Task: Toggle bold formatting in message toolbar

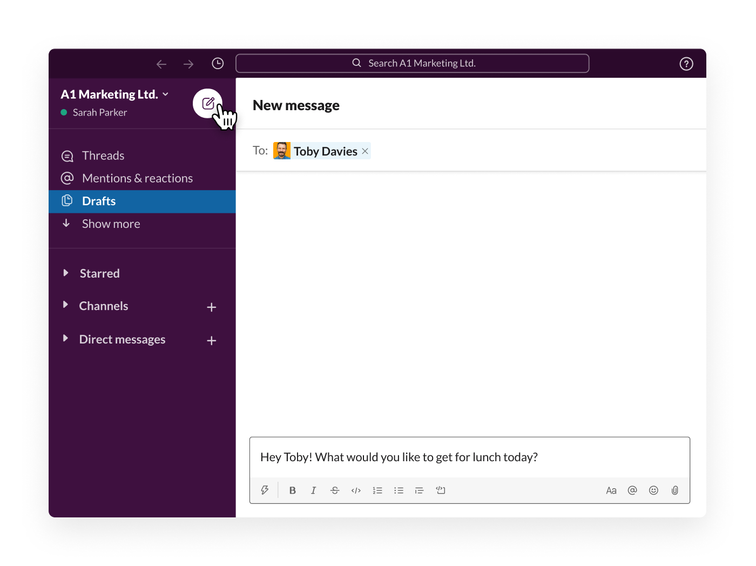Action: [293, 490]
